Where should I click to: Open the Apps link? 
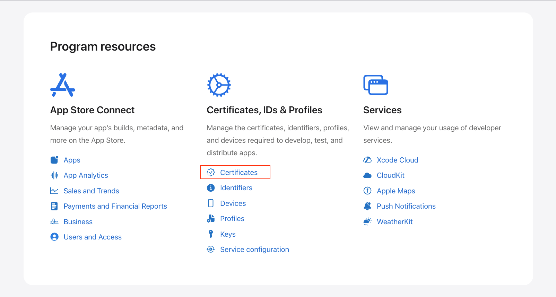pyautogui.click(x=72, y=160)
